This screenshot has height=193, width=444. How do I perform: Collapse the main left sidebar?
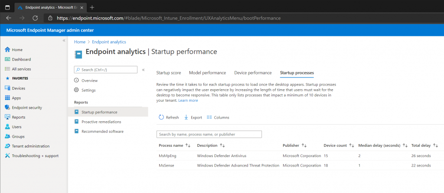64,41
